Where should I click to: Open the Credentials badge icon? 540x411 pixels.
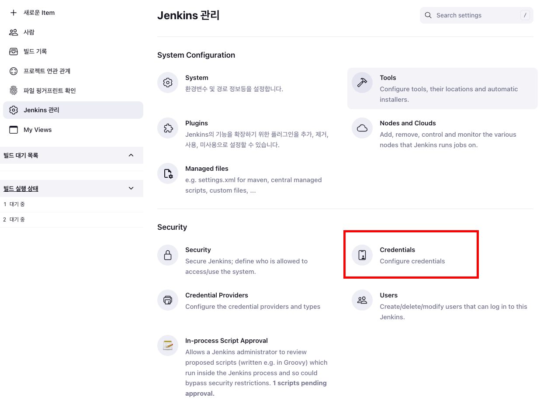tap(362, 255)
